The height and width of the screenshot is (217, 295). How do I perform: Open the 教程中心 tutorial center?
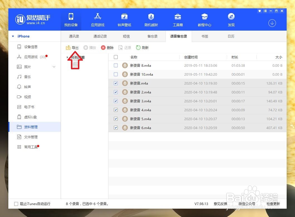(x=204, y=19)
